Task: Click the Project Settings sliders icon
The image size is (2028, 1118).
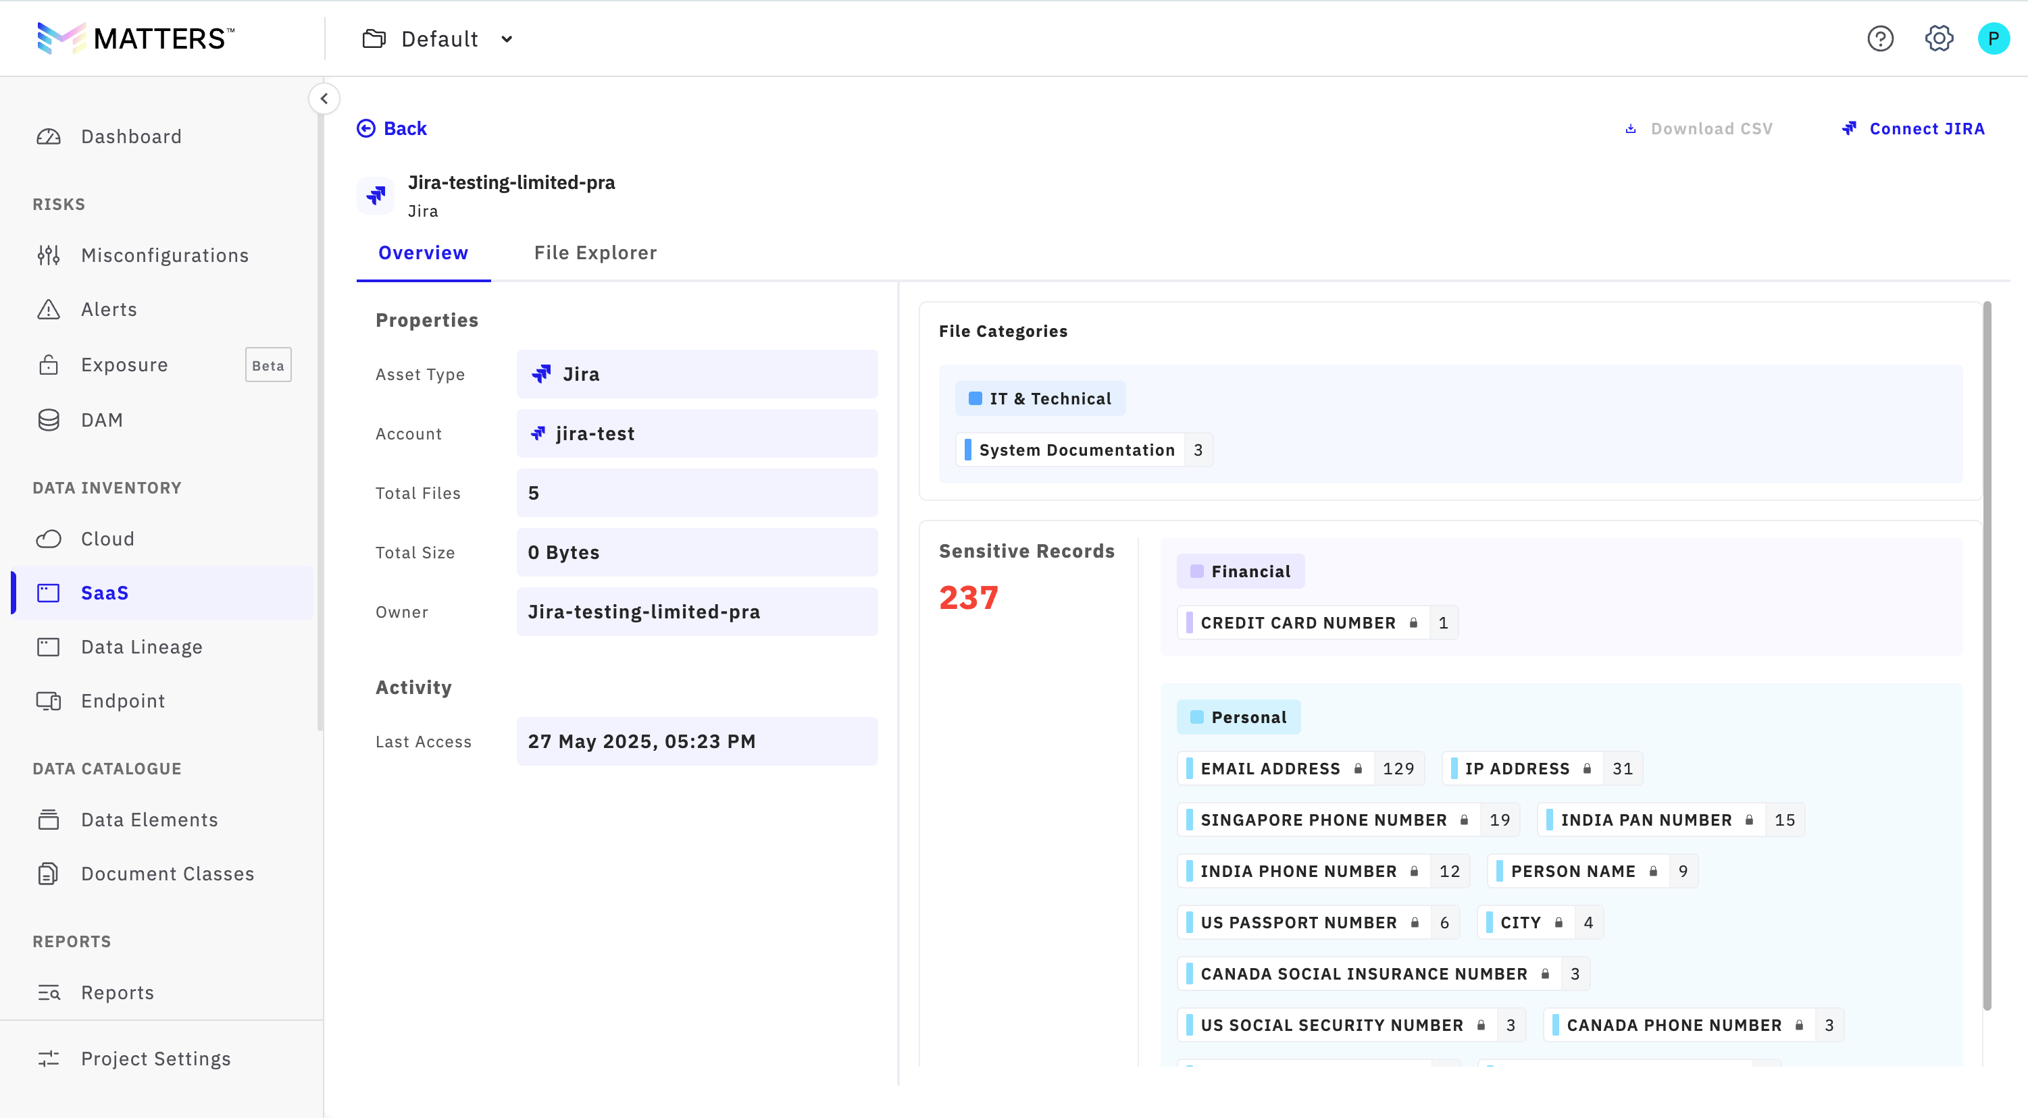Action: tap(49, 1059)
